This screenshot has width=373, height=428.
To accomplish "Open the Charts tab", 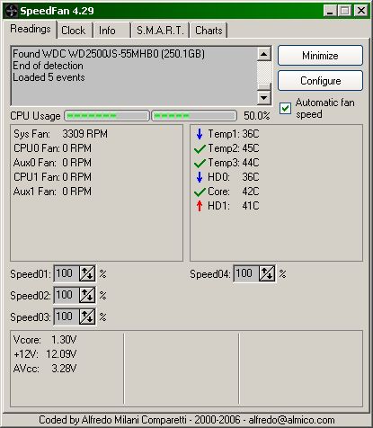I will [x=209, y=31].
